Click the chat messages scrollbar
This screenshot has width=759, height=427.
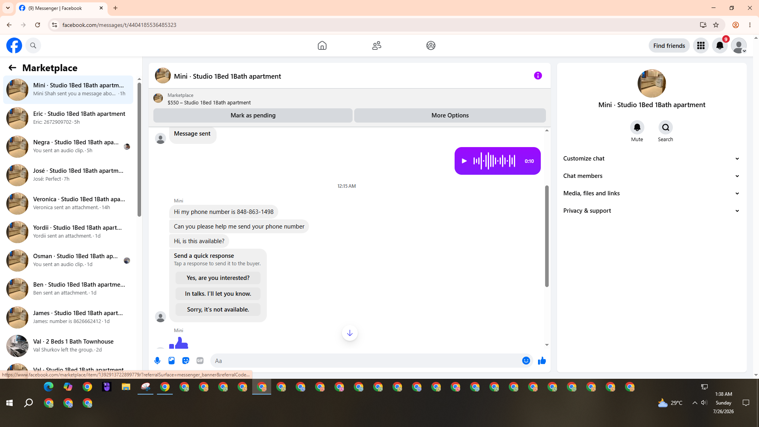(547, 236)
